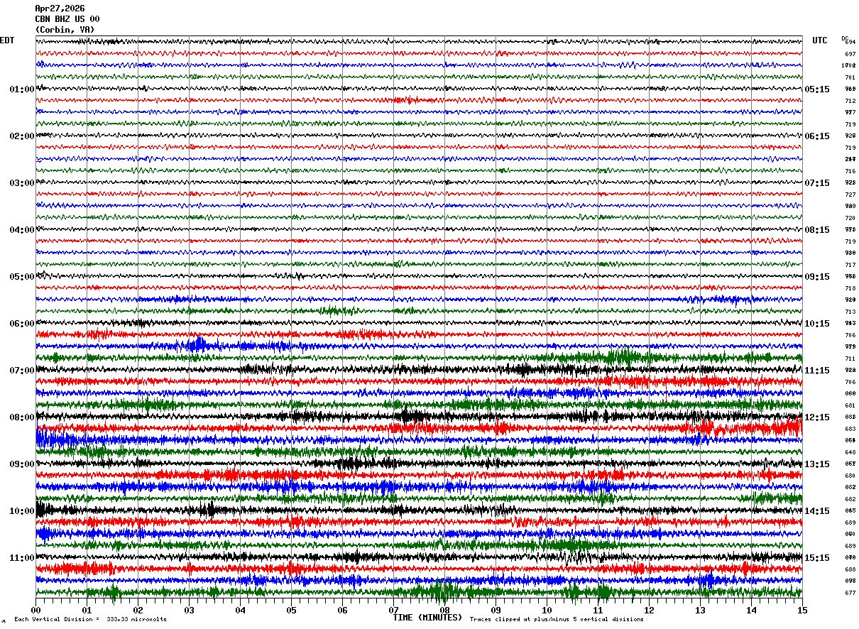Click the EDT timezone label
Screen dimensions: 859x629
click(7, 40)
